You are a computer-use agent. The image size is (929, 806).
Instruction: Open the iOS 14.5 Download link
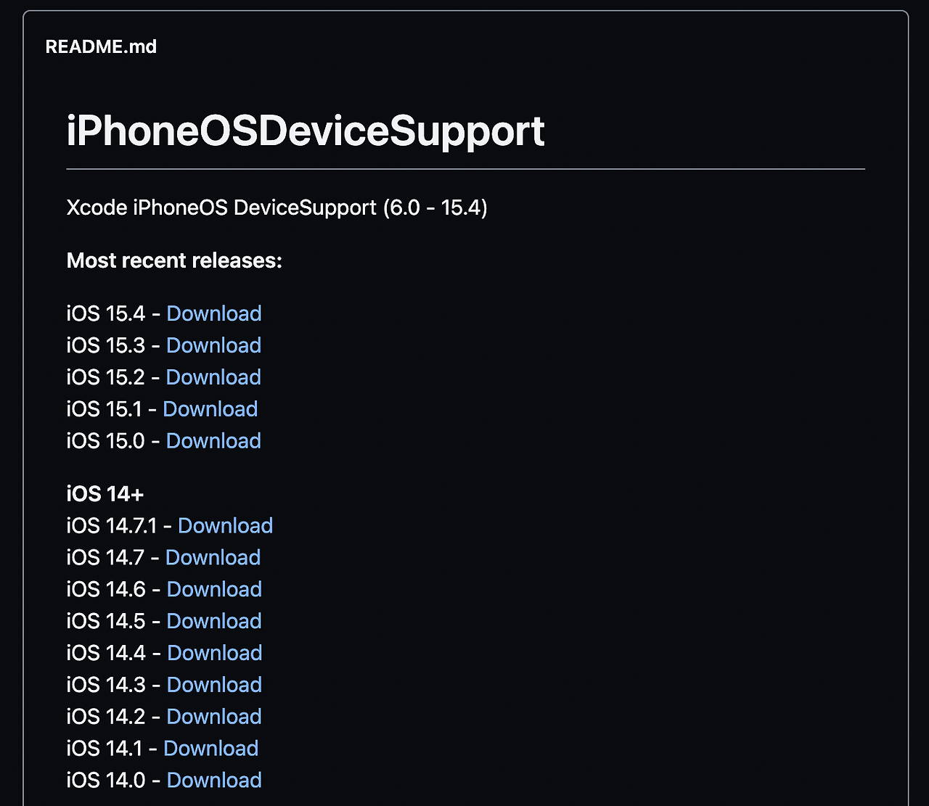point(213,621)
